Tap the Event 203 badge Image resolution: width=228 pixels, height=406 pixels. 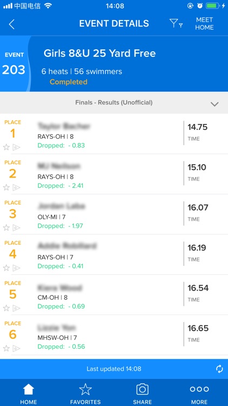click(x=14, y=64)
